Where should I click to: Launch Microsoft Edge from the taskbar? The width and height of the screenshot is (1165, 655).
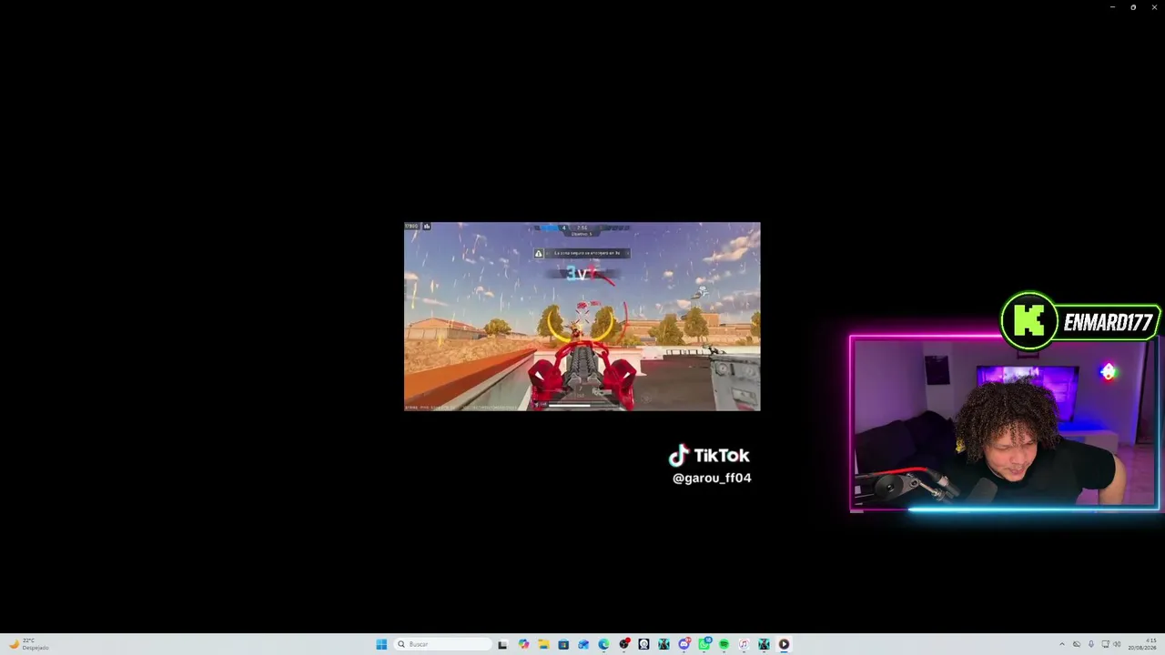pyautogui.click(x=603, y=644)
